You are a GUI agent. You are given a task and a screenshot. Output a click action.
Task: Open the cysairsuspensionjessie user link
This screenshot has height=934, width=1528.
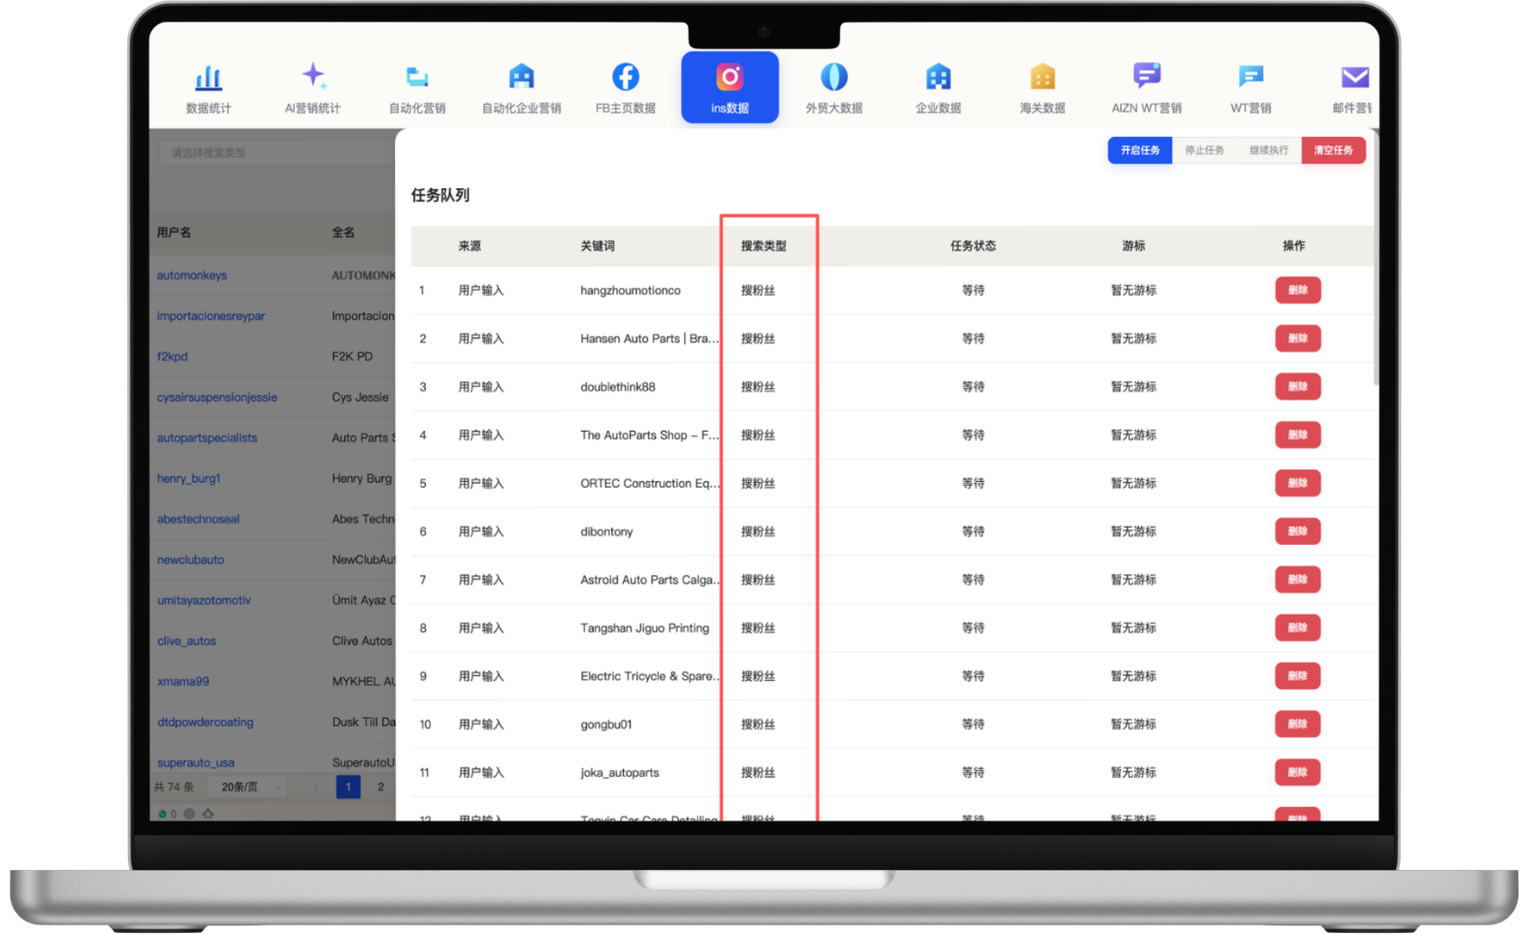[x=217, y=398]
